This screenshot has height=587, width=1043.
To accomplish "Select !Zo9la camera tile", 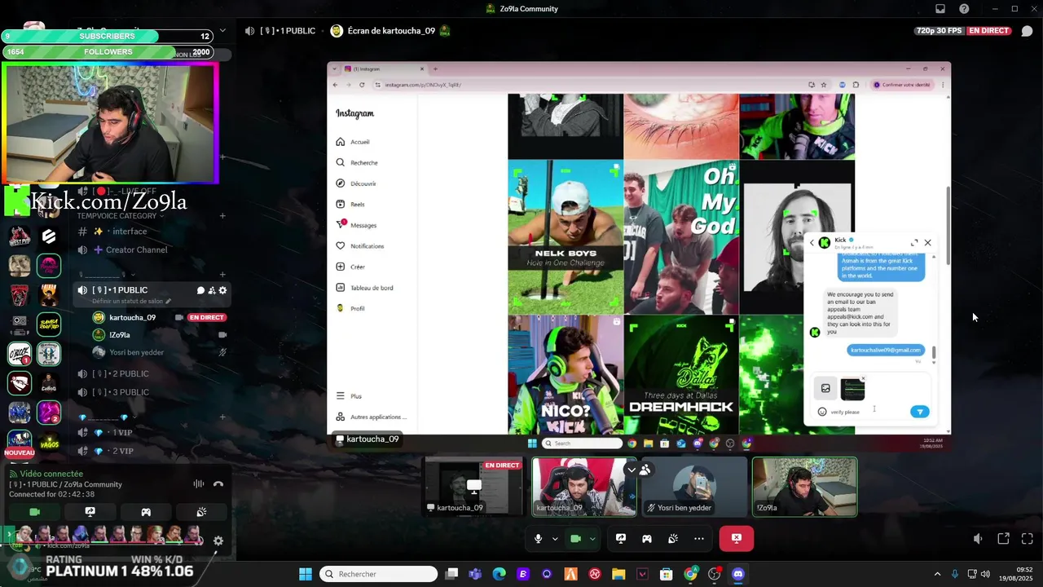I will [804, 487].
